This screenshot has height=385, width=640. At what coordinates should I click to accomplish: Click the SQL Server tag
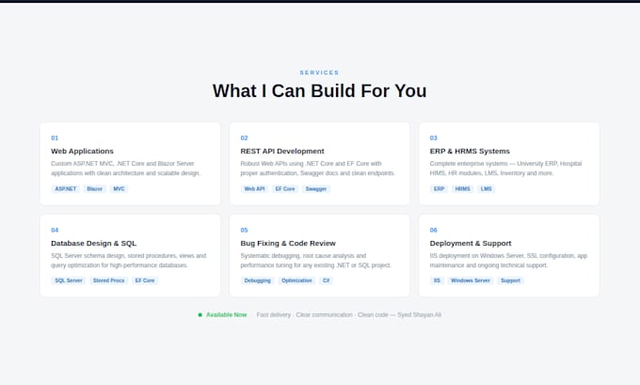[69, 281]
